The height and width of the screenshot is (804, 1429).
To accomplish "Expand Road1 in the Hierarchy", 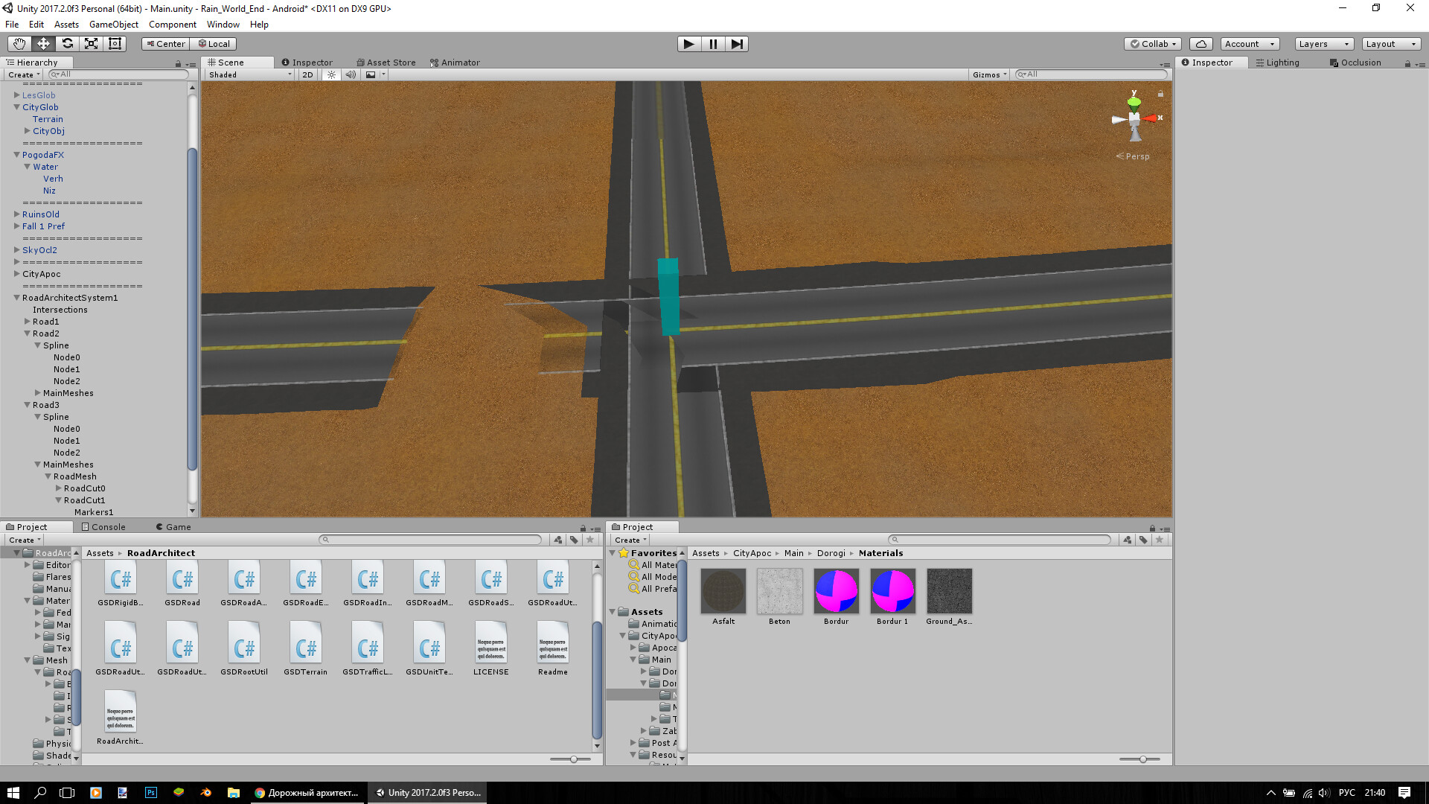I will pyautogui.click(x=28, y=321).
